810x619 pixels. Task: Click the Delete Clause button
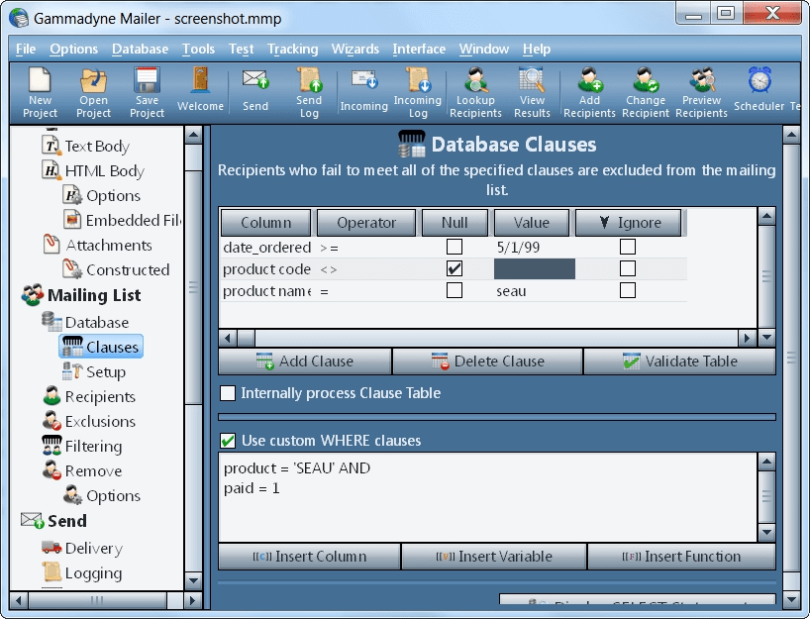pos(487,361)
